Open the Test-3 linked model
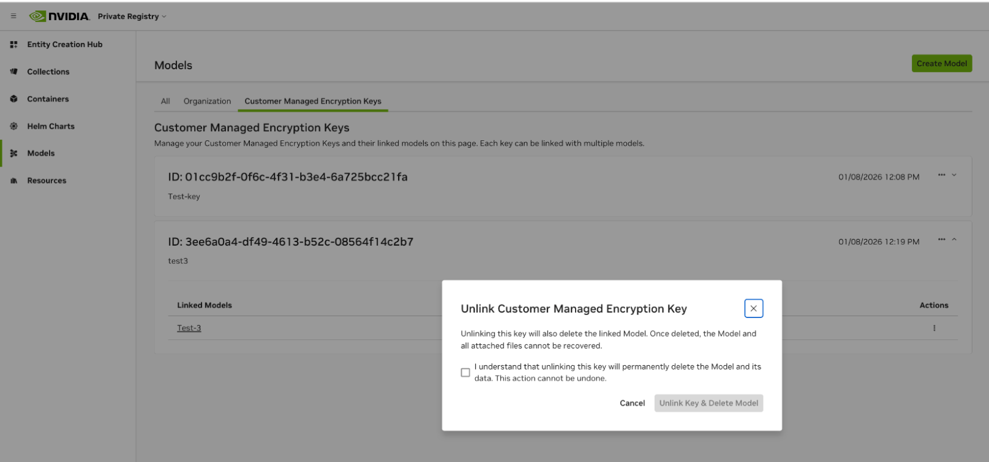This screenshot has width=989, height=462. (189, 328)
